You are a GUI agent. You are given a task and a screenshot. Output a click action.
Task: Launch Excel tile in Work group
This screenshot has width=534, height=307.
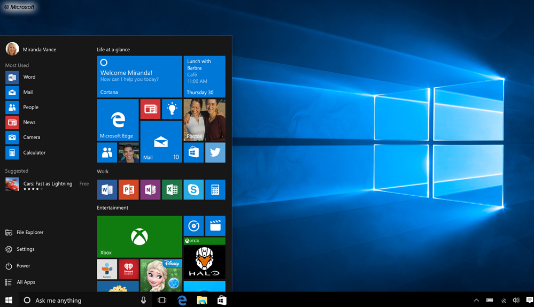(172, 189)
